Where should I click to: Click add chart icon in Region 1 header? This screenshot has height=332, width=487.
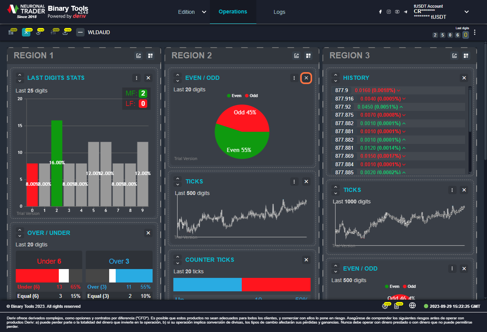[x=139, y=56]
